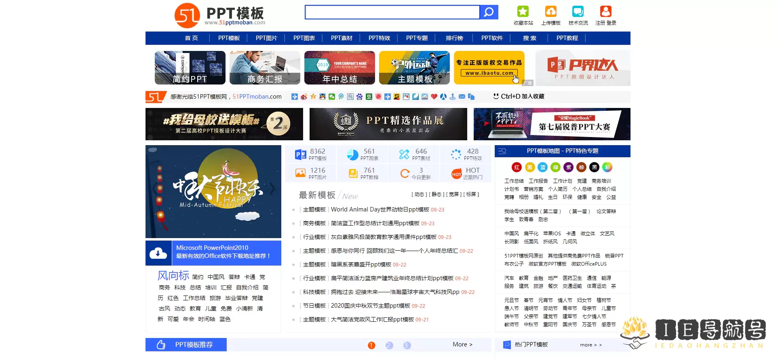776x359 pixels.
Task: Share to Baidu paw icon
Action: [x=359, y=97]
